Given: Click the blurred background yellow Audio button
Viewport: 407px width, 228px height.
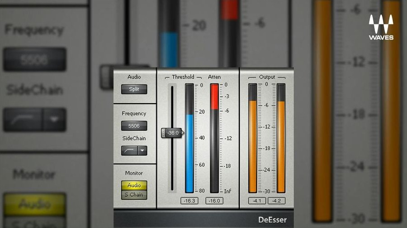Looking at the screenshot, I should tap(34, 204).
